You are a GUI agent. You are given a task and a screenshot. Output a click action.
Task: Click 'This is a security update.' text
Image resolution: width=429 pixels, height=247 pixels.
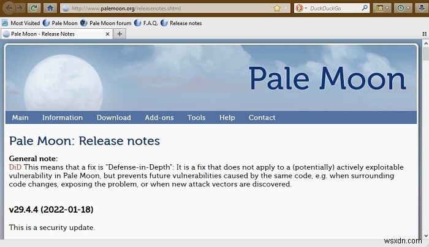[52, 227]
